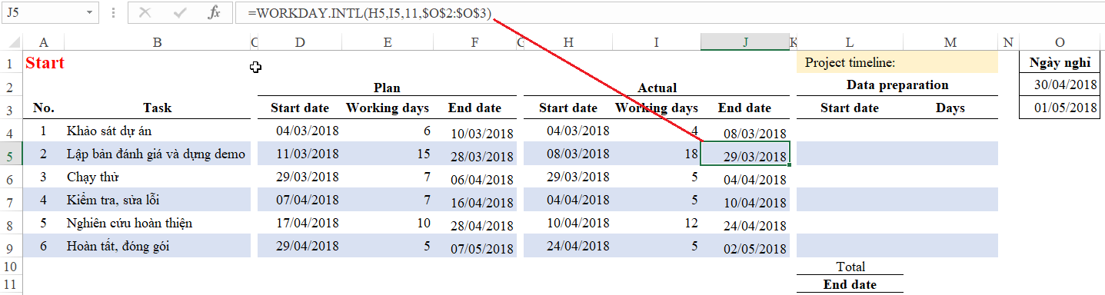Click the Project timeline: cell
The image size is (1105, 295).
(x=850, y=63)
